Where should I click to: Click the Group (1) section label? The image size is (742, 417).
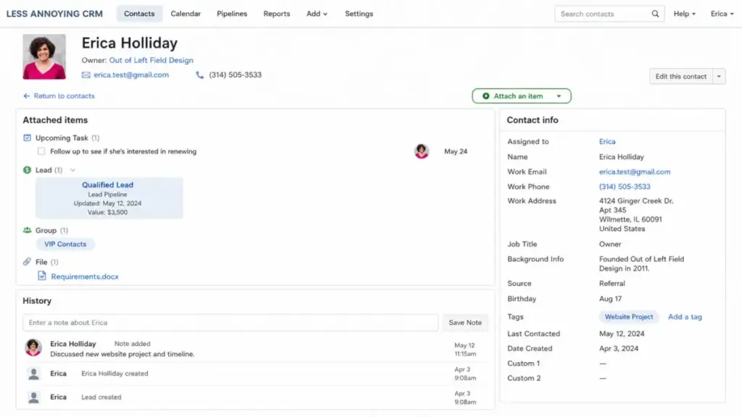pyautogui.click(x=51, y=230)
